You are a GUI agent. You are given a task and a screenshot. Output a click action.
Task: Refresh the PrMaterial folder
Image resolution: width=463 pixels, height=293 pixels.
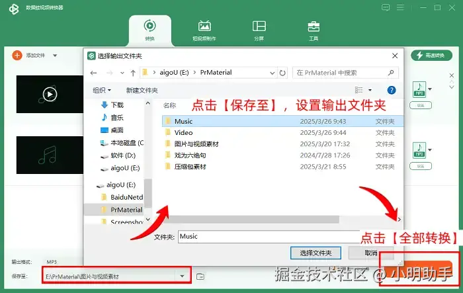pos(282,73)
